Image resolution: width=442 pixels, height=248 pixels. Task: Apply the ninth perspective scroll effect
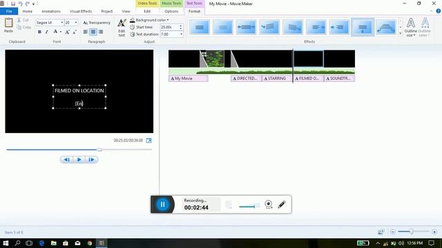386,28
